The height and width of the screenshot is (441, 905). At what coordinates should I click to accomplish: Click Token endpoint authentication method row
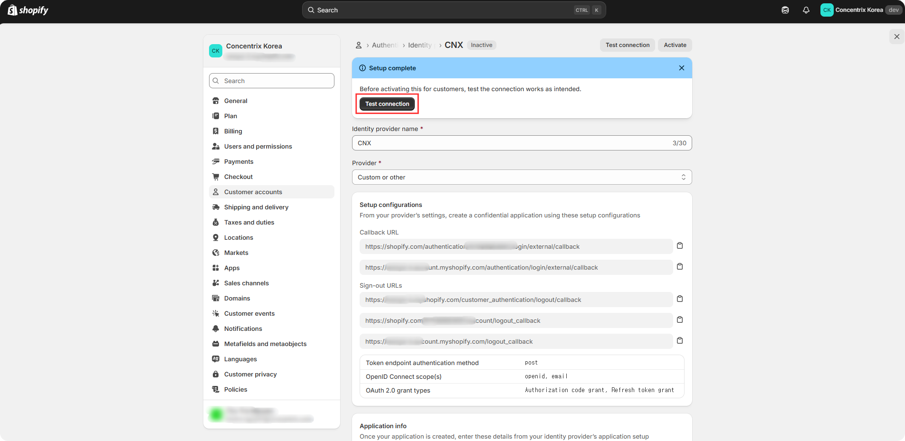(x=522, y=363)
